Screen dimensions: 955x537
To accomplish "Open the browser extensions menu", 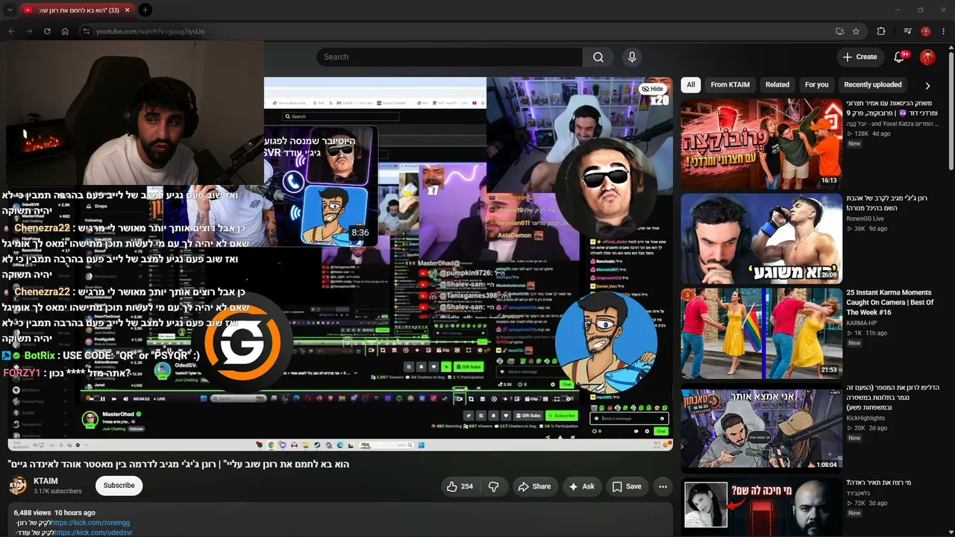I will 881,31.
